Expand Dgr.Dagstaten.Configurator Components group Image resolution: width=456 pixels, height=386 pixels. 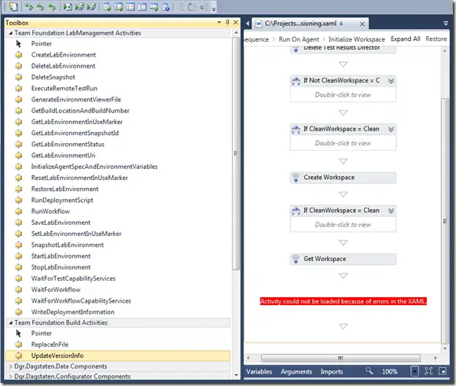click(x=11, y=377)
